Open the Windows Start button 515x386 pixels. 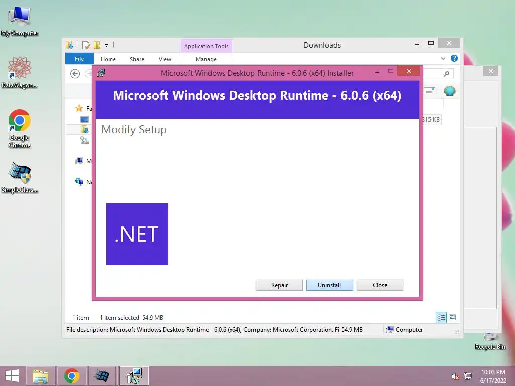[12, 376]
